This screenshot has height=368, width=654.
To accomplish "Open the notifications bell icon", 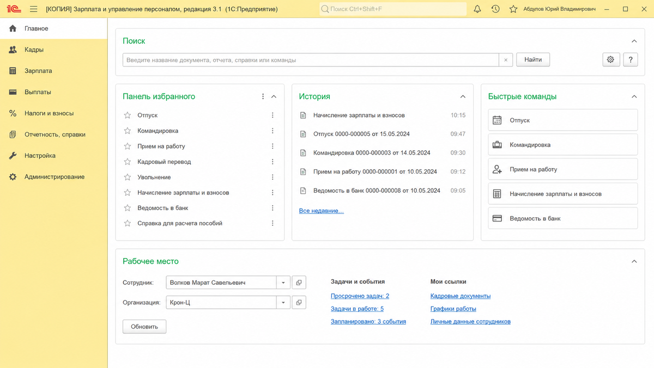I will click(477, 9).
